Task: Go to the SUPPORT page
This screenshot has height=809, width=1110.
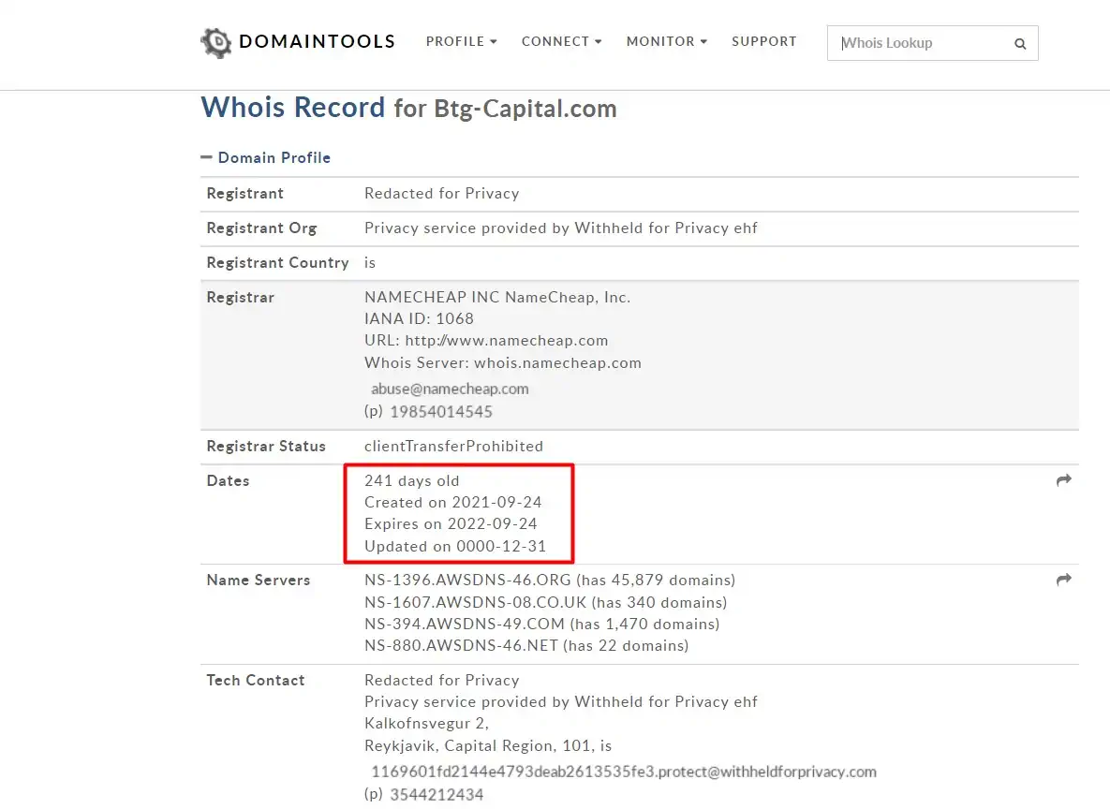Action: click(763, 42)
